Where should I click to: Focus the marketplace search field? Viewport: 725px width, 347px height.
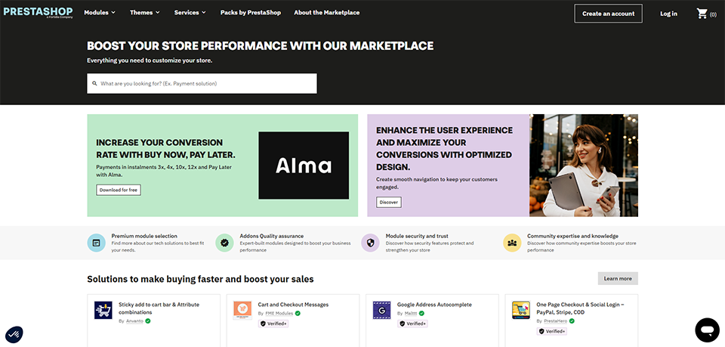click(x=205, y=83)
